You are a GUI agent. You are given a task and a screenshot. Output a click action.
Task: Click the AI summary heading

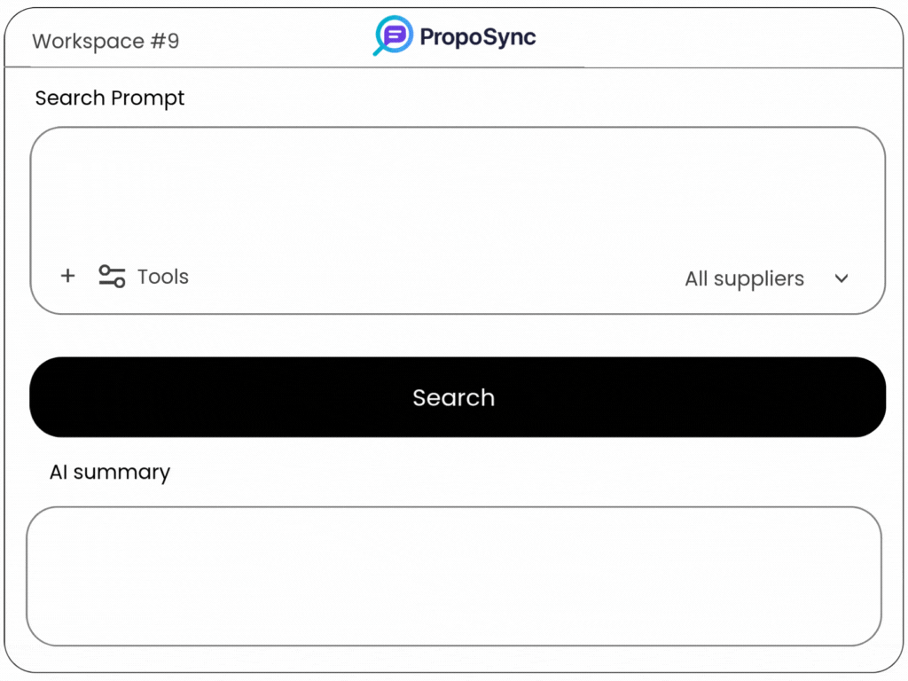point(110,473)
